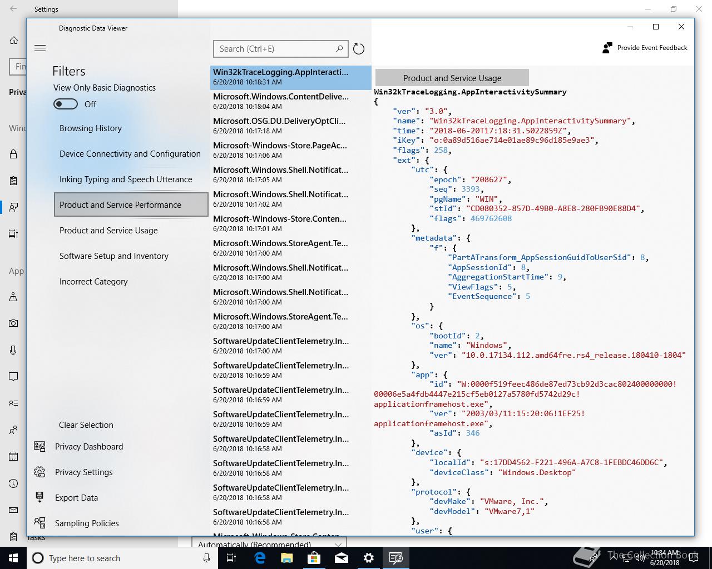This screenshot has height=569, width=712.
Task: Open Mail app from the taskbar
Action: coord(342,558)
